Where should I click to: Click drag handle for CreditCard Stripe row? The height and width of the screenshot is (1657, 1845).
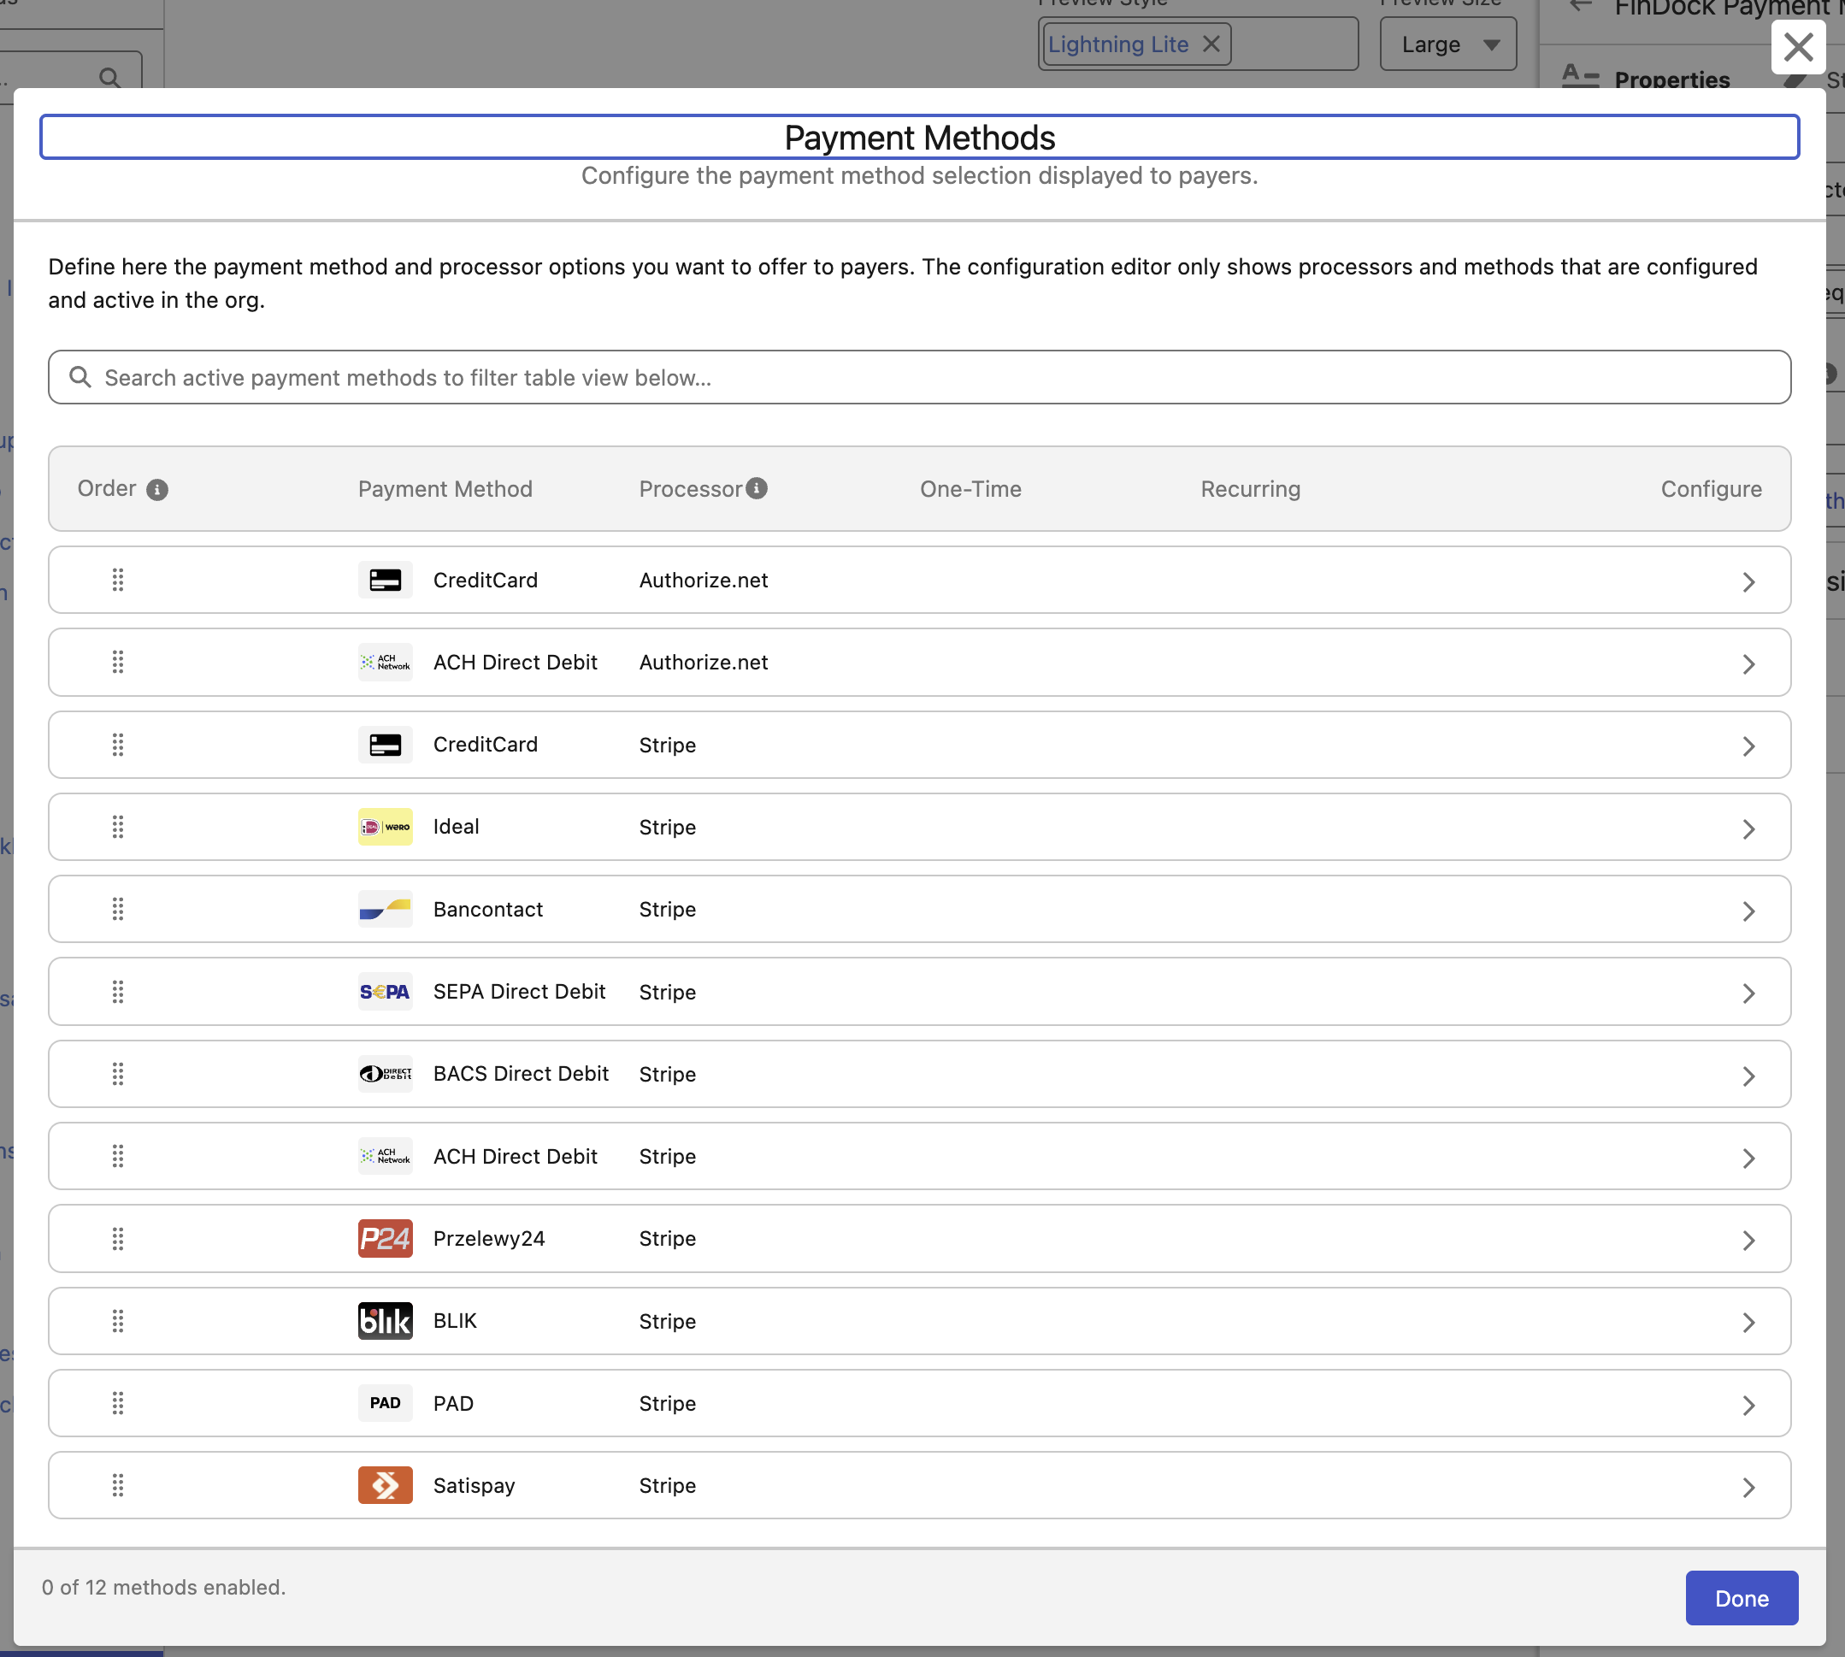click(117, 745)
